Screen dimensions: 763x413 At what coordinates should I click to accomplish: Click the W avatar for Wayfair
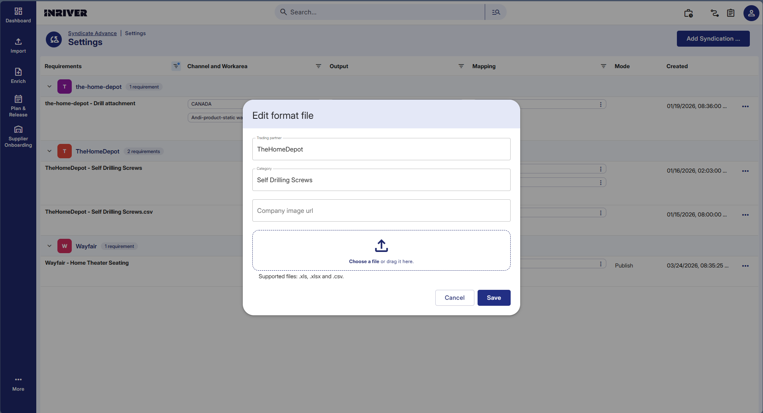pos(65,246)
